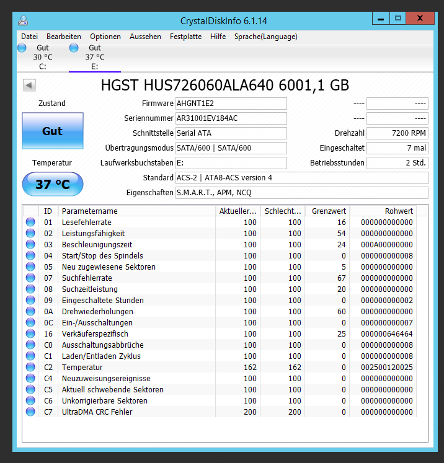Click status orb for Lesefehlerrate row
This screenshot has height=463, width=444.
30,222
